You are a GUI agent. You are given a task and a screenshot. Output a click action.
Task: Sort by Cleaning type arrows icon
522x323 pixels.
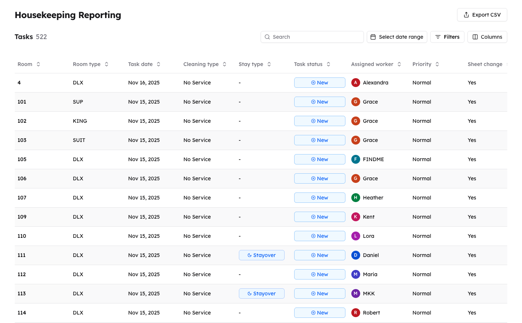click(x=225, y=64)
